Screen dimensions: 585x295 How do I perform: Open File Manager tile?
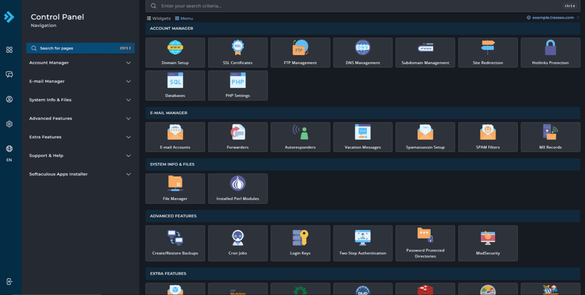tap(175, 189)
